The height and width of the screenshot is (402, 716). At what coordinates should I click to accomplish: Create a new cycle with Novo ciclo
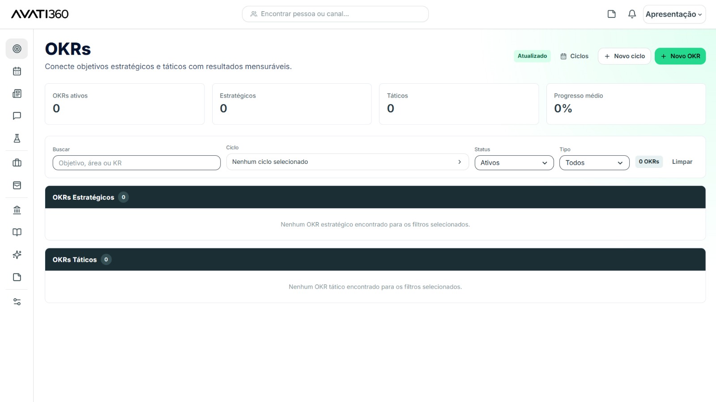click(x=624, y=56)
